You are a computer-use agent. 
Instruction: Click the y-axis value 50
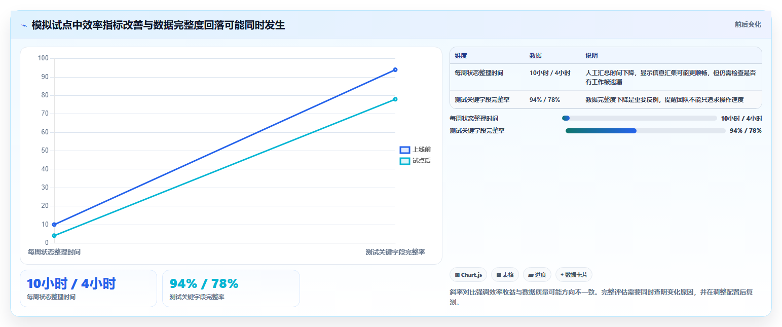(45, 151)
